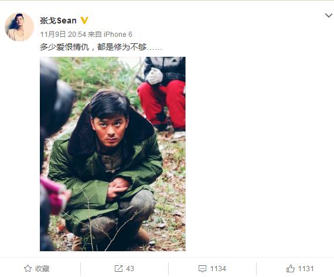
Task: Open 张戈Sean profile avatar picture
Action: [x=19, y=27]
